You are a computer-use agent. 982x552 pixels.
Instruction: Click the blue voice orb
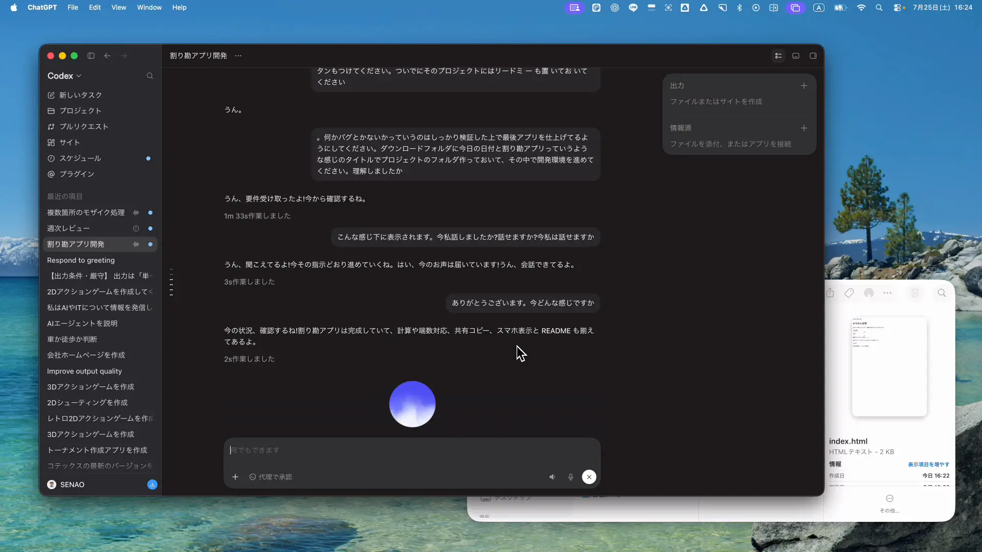[x=412, y=404]
